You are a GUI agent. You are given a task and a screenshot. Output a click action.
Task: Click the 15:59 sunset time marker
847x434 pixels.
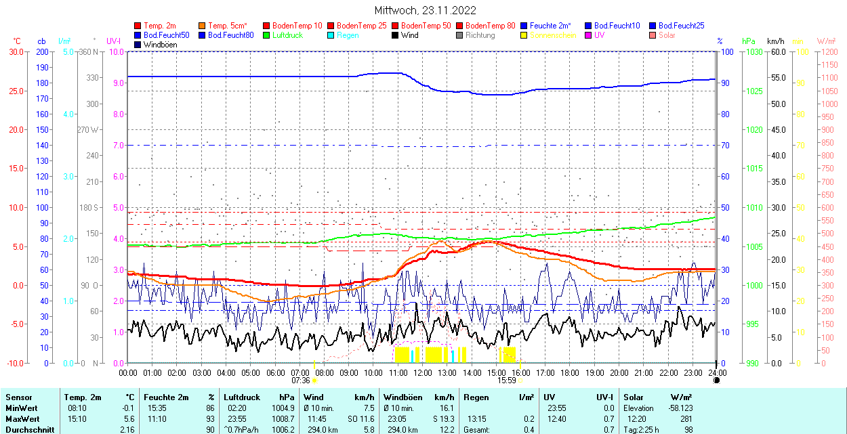point(507,381)
